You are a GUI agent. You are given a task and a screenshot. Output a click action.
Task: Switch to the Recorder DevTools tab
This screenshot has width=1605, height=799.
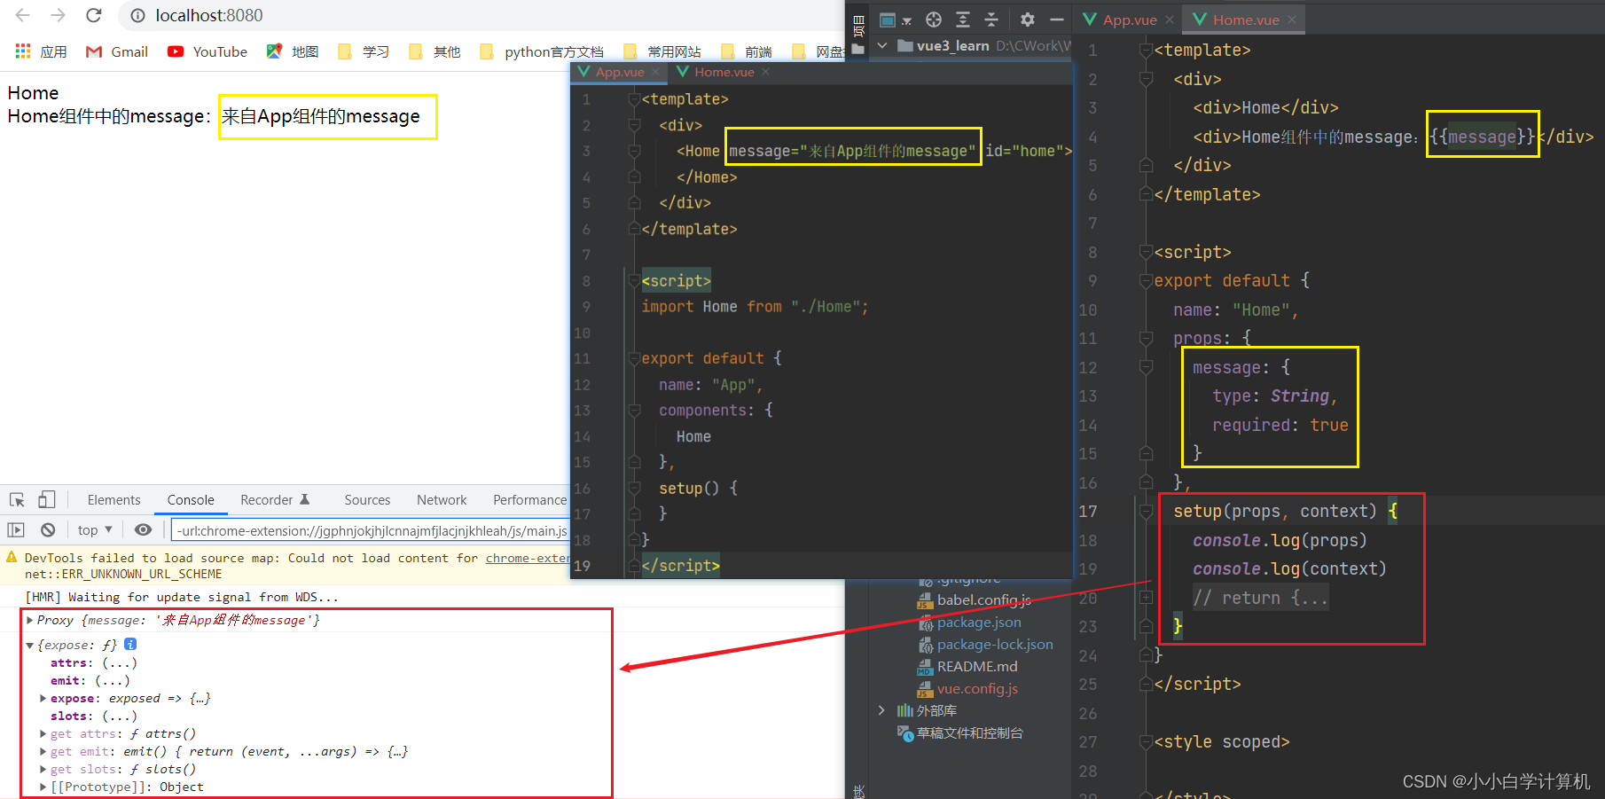coord(275,500)
